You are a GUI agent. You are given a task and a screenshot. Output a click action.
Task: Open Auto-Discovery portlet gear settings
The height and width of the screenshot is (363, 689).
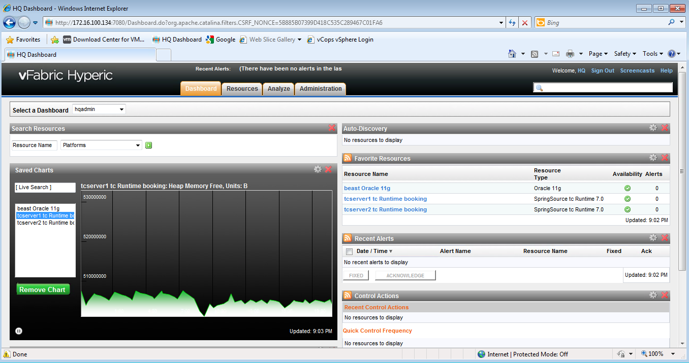(x=653, y=128)
